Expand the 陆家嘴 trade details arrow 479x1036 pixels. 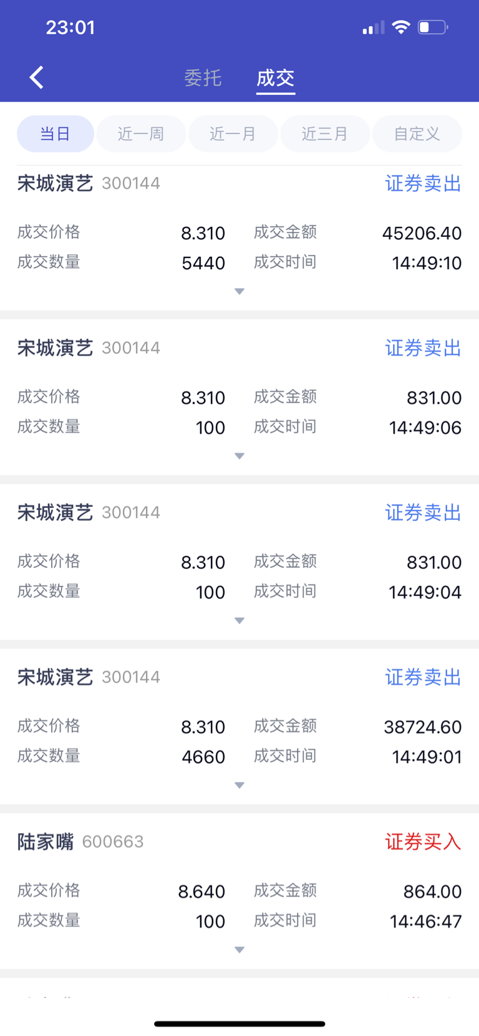[239, 950]
